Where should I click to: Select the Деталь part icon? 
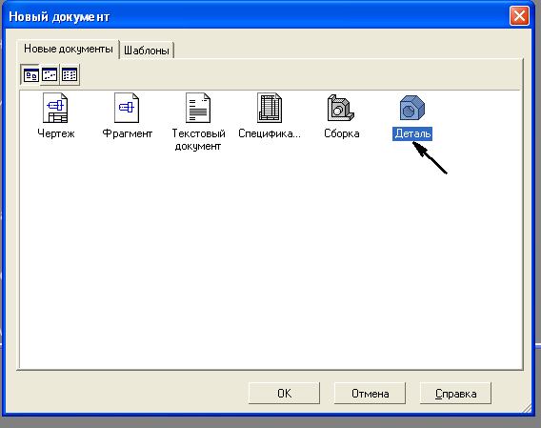click(412, 108)
